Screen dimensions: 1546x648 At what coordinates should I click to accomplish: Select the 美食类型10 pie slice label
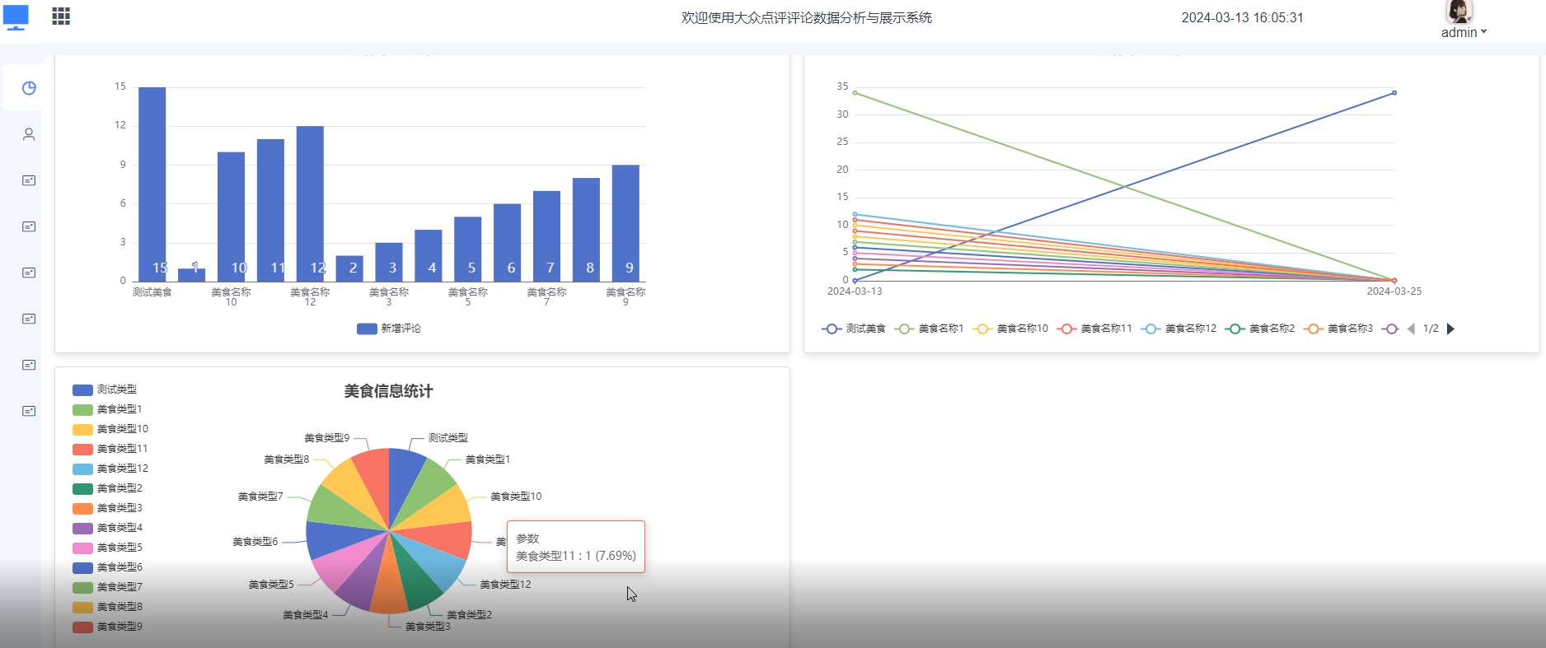coord(516,496)
